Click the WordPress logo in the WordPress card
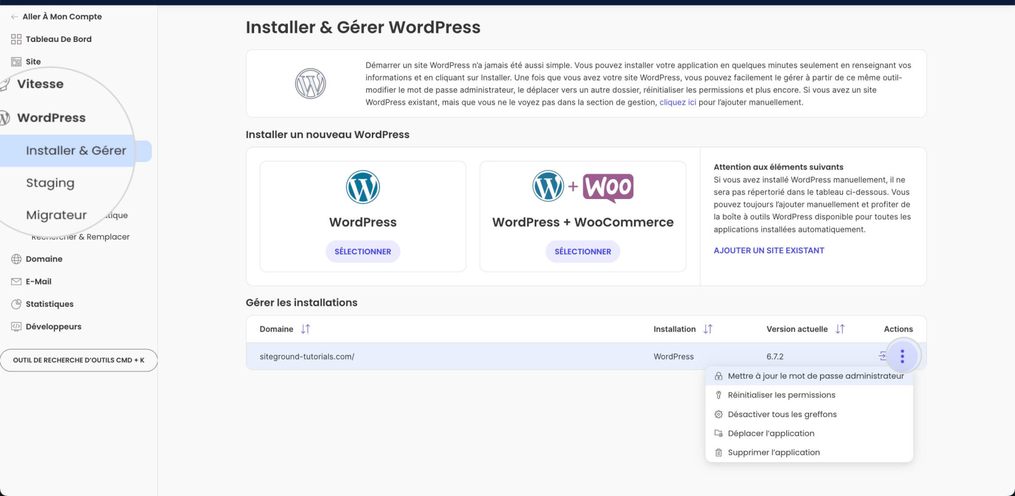This screenshot has width=1015, height=496. tap(363, 187)
